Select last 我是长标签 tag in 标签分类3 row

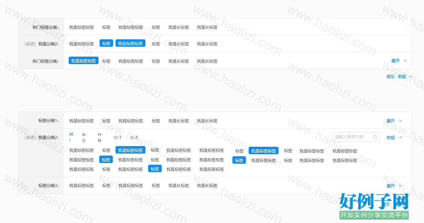(207, 186)
